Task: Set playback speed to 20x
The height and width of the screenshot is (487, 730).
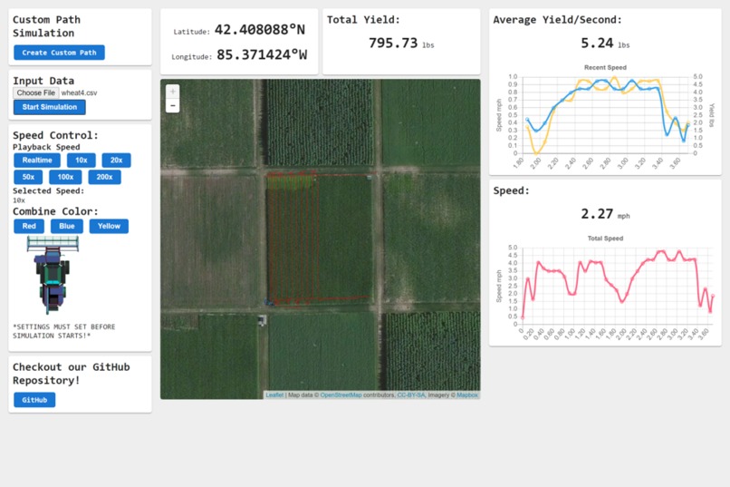Action: pos(117,161)
